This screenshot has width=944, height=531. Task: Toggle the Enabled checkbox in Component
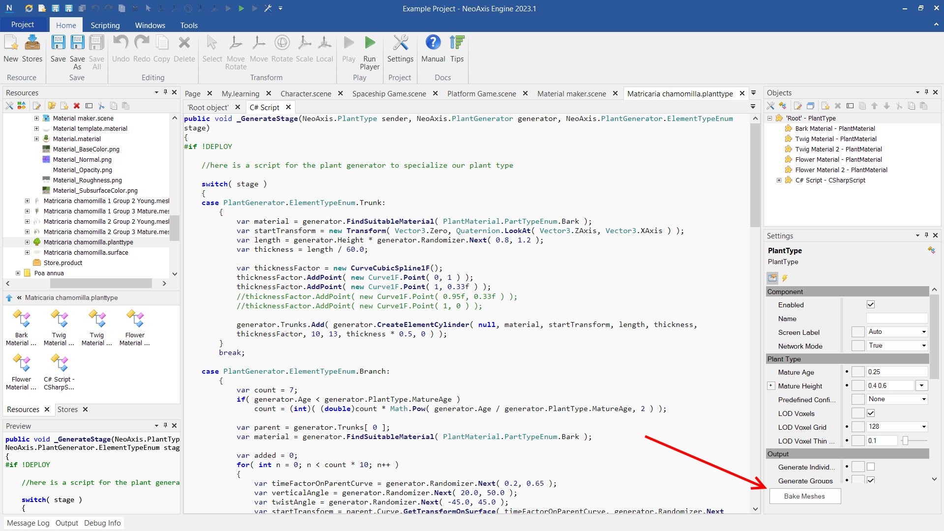click(x=871, y=305)
